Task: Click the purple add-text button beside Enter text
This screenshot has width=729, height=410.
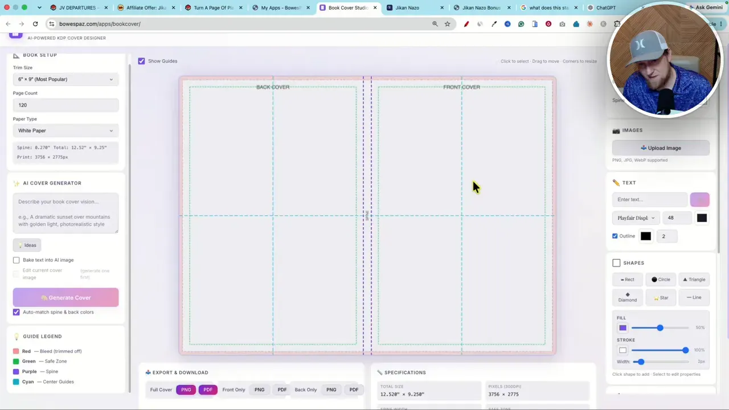Action: pos(699,199)
